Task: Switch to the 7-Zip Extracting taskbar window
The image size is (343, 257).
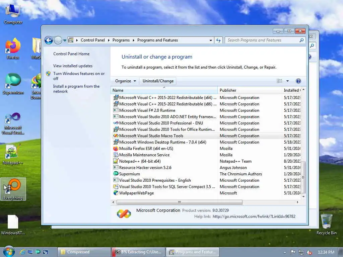Action: coord(138,252)
